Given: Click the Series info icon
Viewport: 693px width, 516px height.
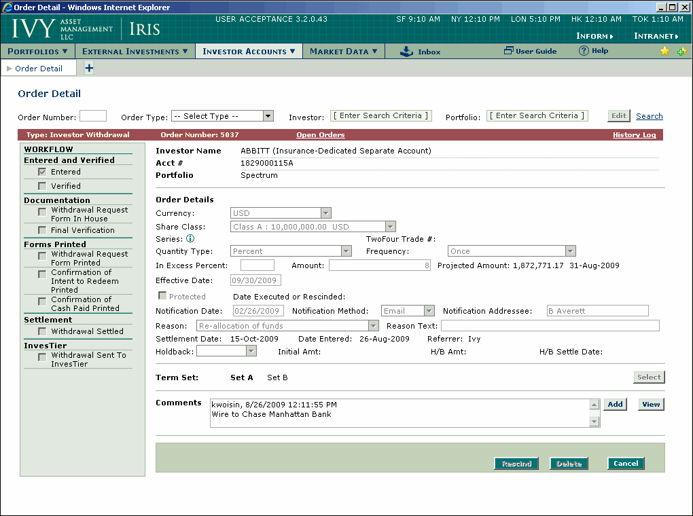Looking at the screenshot, I should click(190, 238).
